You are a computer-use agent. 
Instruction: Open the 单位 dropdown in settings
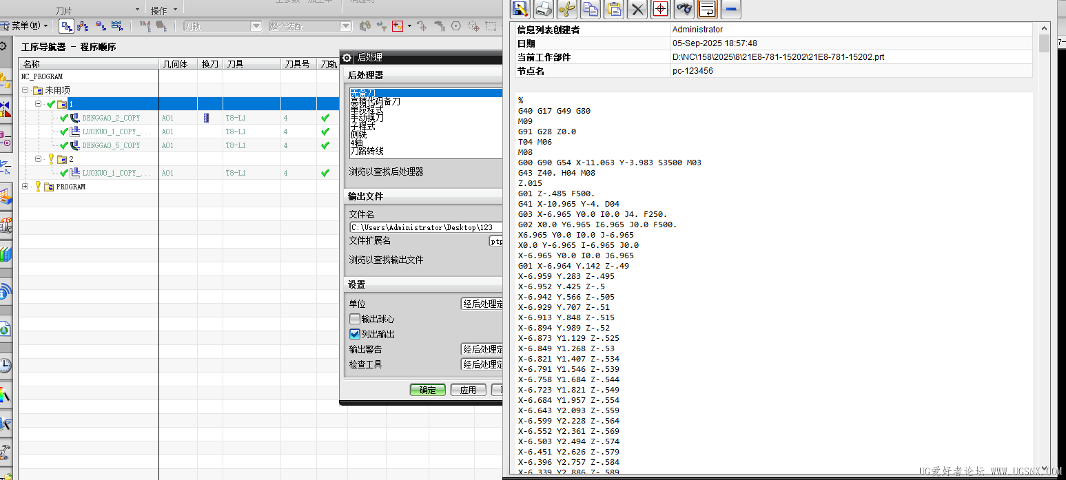[482, 304]
